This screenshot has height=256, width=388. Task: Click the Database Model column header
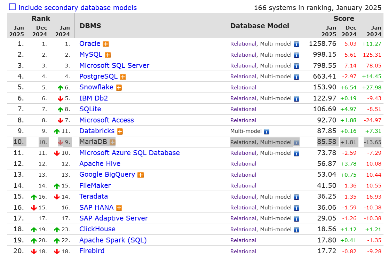pyautogui.click(x=260, y=26)
